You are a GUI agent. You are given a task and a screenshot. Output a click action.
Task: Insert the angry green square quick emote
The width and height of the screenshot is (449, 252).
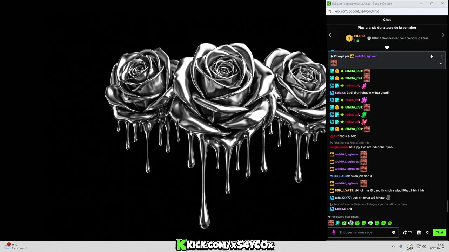coord(344,223)
